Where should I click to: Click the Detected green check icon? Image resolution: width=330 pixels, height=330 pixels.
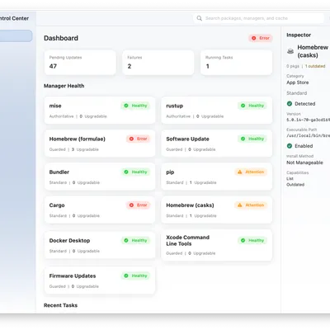pos(290,104)
